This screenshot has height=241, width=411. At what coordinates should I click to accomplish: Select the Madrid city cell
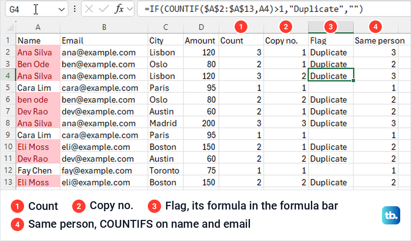coord(166,123)
